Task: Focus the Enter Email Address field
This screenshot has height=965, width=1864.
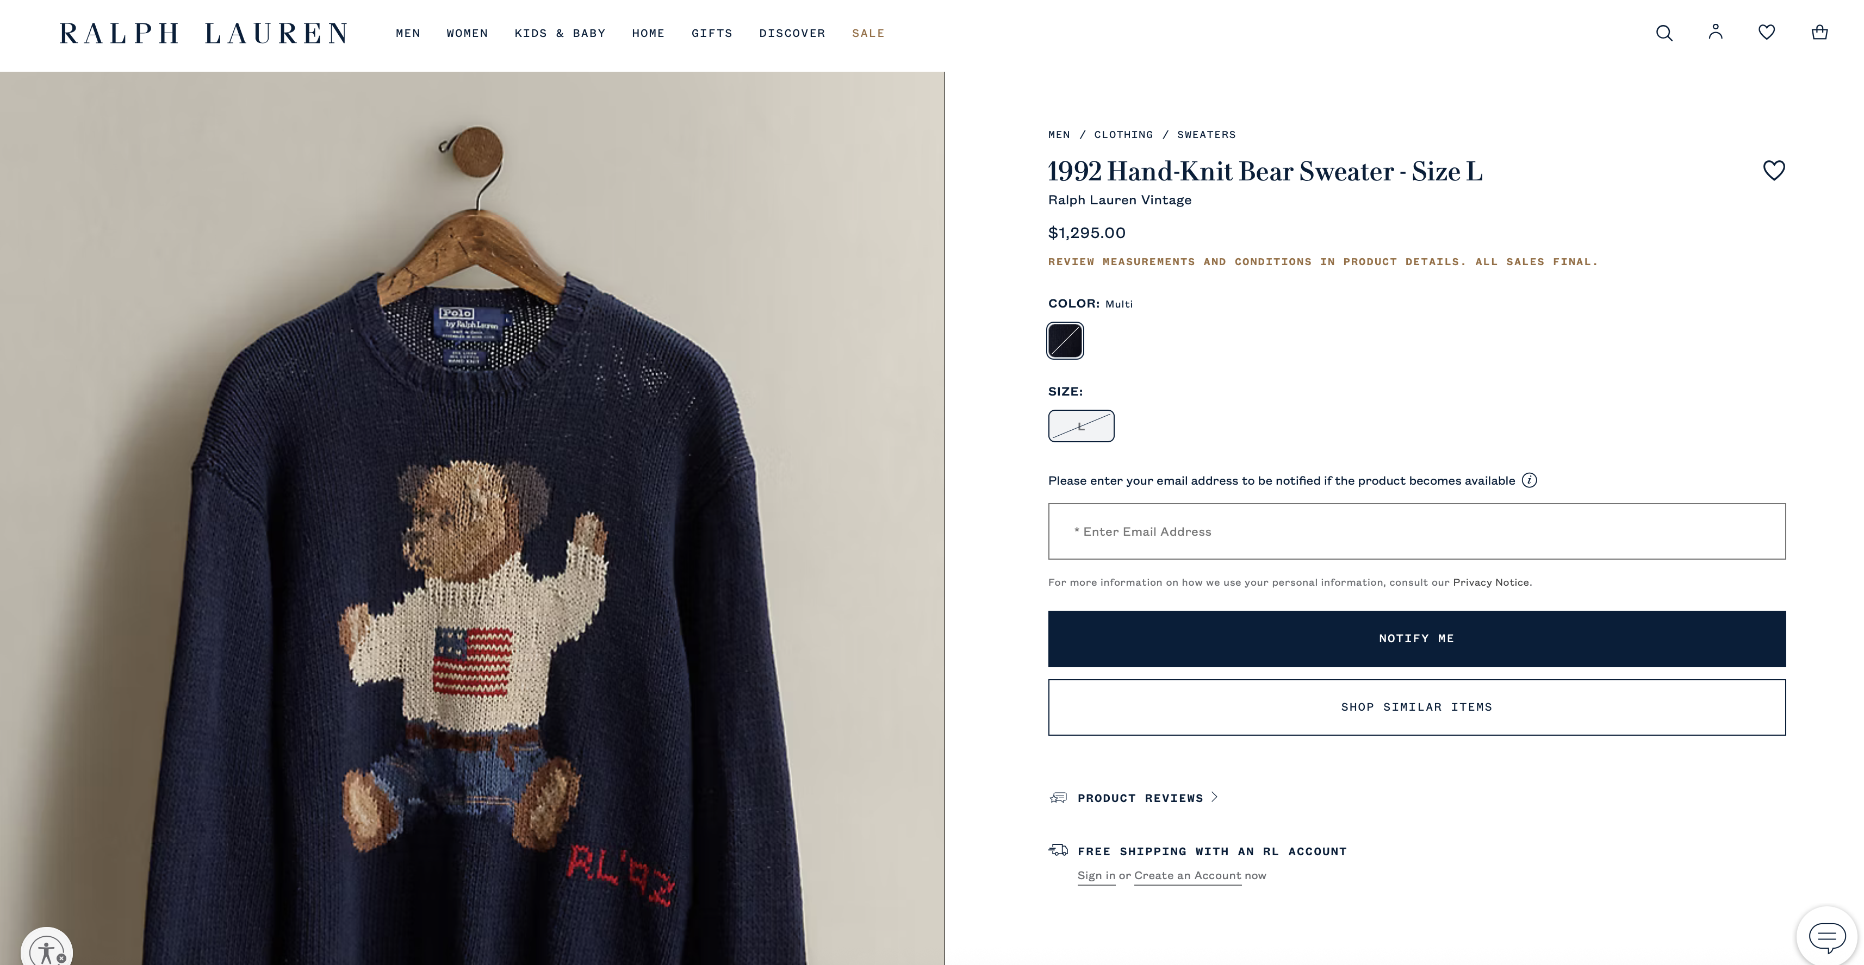Action: [x=1417, y=531]
